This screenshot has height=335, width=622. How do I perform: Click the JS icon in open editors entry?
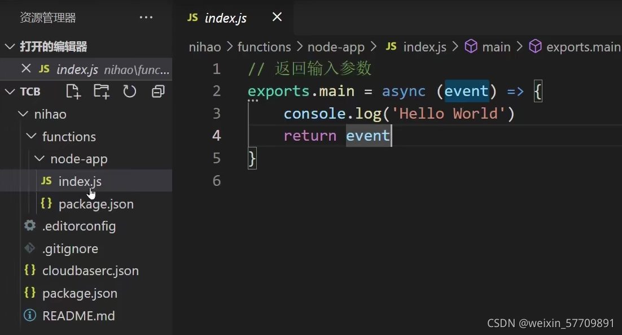tap(44, 69)
